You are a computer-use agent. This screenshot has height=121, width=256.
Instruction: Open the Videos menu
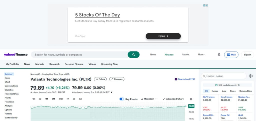coord(92,64)
